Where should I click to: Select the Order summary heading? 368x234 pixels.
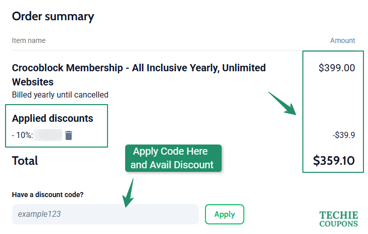(53, 16)
